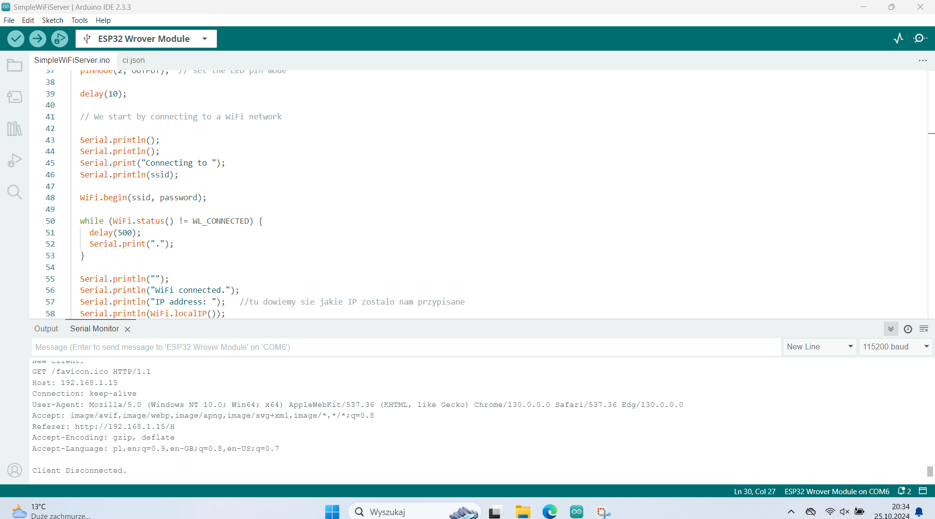This screenshot has width=935, height=519.
Task: Click code line Serial.println(WiFi.localIP());
Action: pyautogui.click(x=153, y=314)
